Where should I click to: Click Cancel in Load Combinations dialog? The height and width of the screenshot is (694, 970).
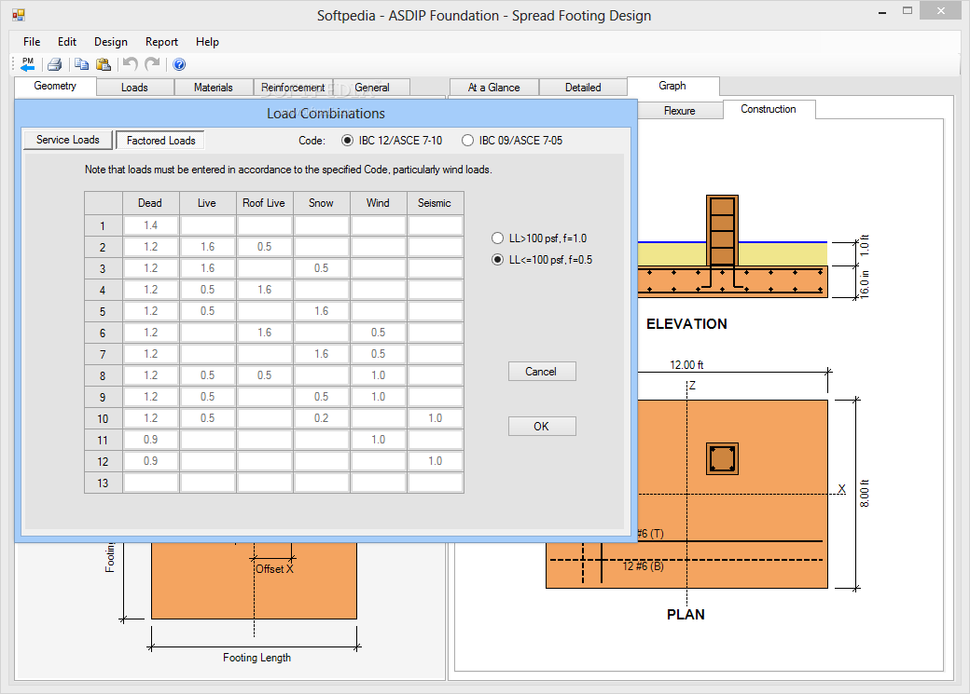(542, 372)
